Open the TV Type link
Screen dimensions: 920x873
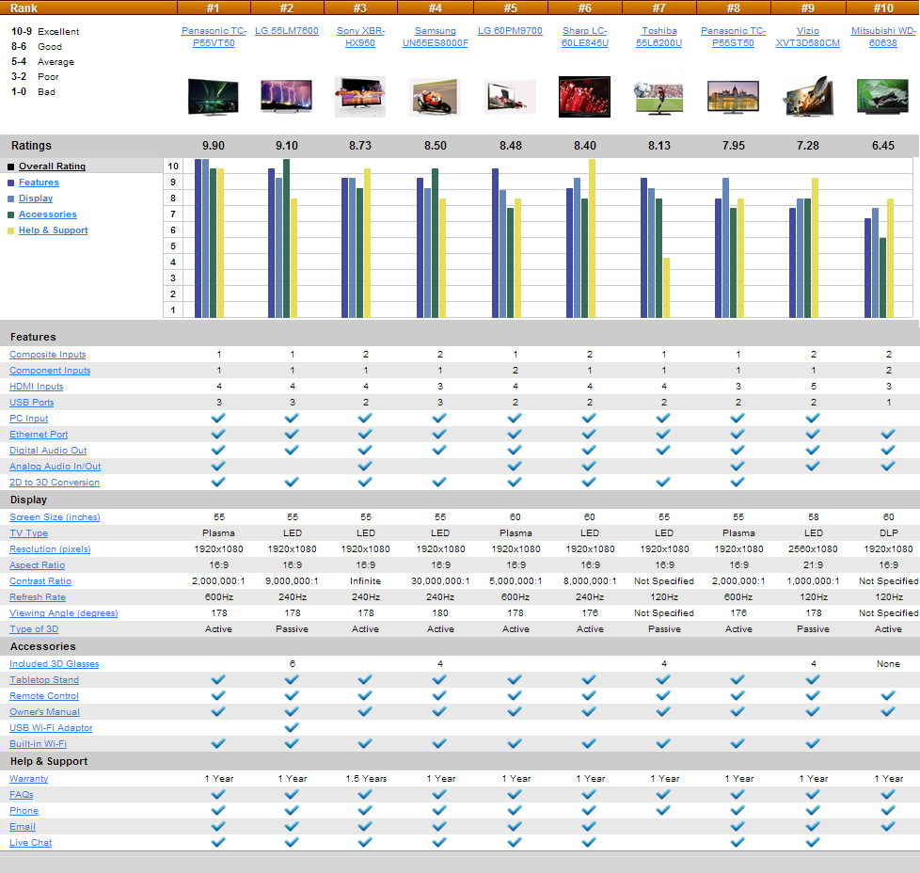(29, 532)
